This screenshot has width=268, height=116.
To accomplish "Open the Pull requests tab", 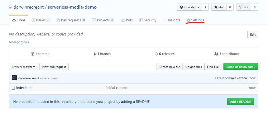I will point(71,20).
